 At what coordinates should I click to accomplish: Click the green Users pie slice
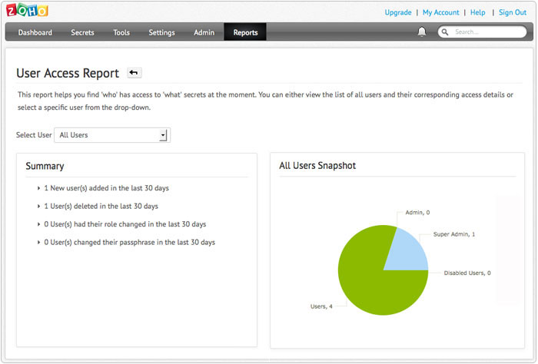click(x=367, y=281)
